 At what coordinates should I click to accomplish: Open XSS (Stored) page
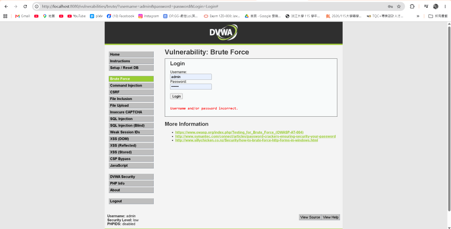click(x=131, y=152)
